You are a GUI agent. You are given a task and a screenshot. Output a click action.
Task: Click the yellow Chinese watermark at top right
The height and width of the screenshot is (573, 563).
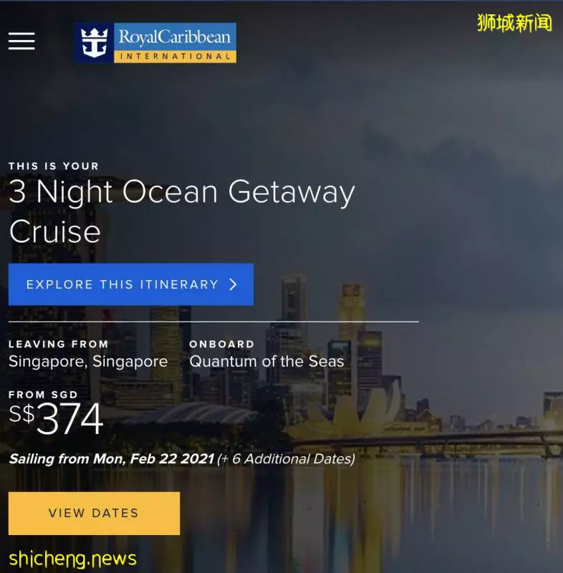[514, 23]
